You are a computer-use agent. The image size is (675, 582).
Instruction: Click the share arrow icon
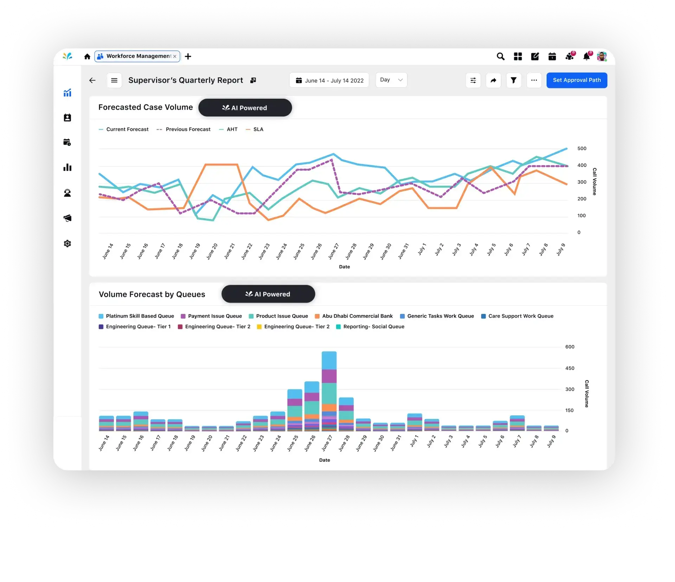tap(493, 80)
